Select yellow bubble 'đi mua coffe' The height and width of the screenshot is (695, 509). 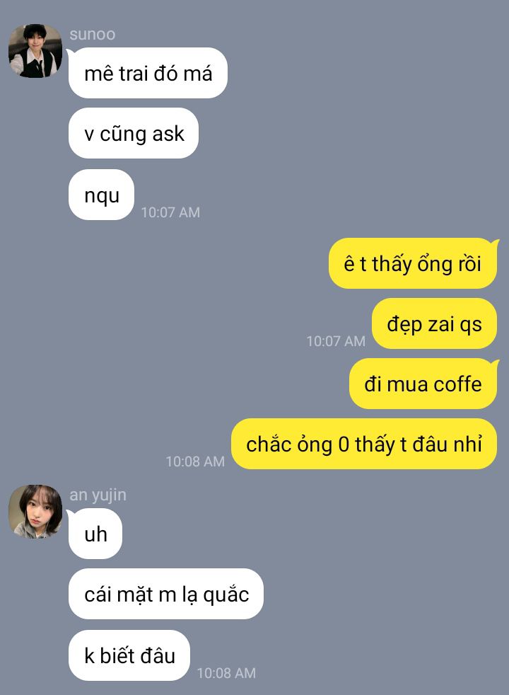[423, 384]
